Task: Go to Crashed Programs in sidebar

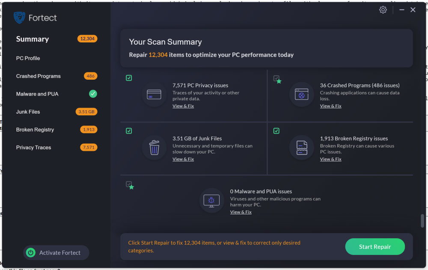Action: [38, 76]
